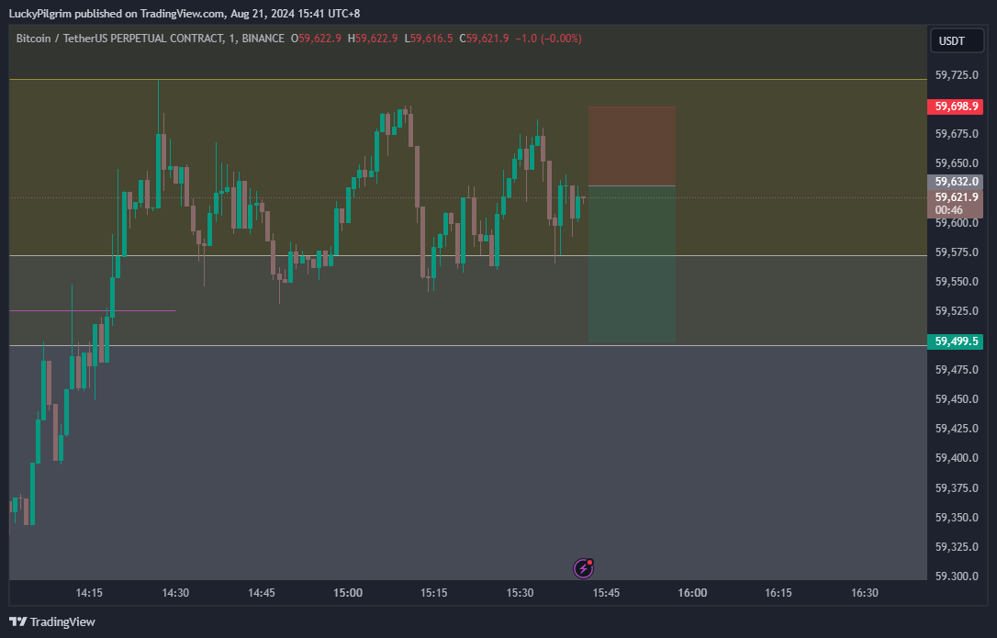
Task: Open the USDT currency selector
Action: click(x=957, y=40)
